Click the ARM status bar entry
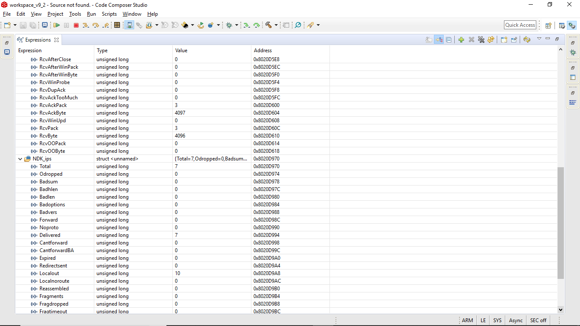 point(467,320)
